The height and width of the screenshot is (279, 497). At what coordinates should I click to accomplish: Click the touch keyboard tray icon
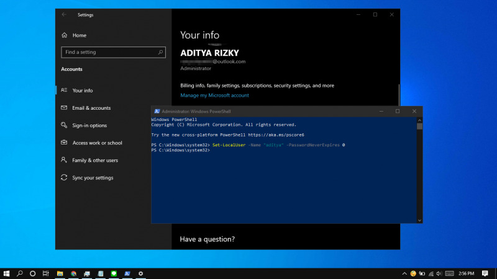click(x=449, y=273)
